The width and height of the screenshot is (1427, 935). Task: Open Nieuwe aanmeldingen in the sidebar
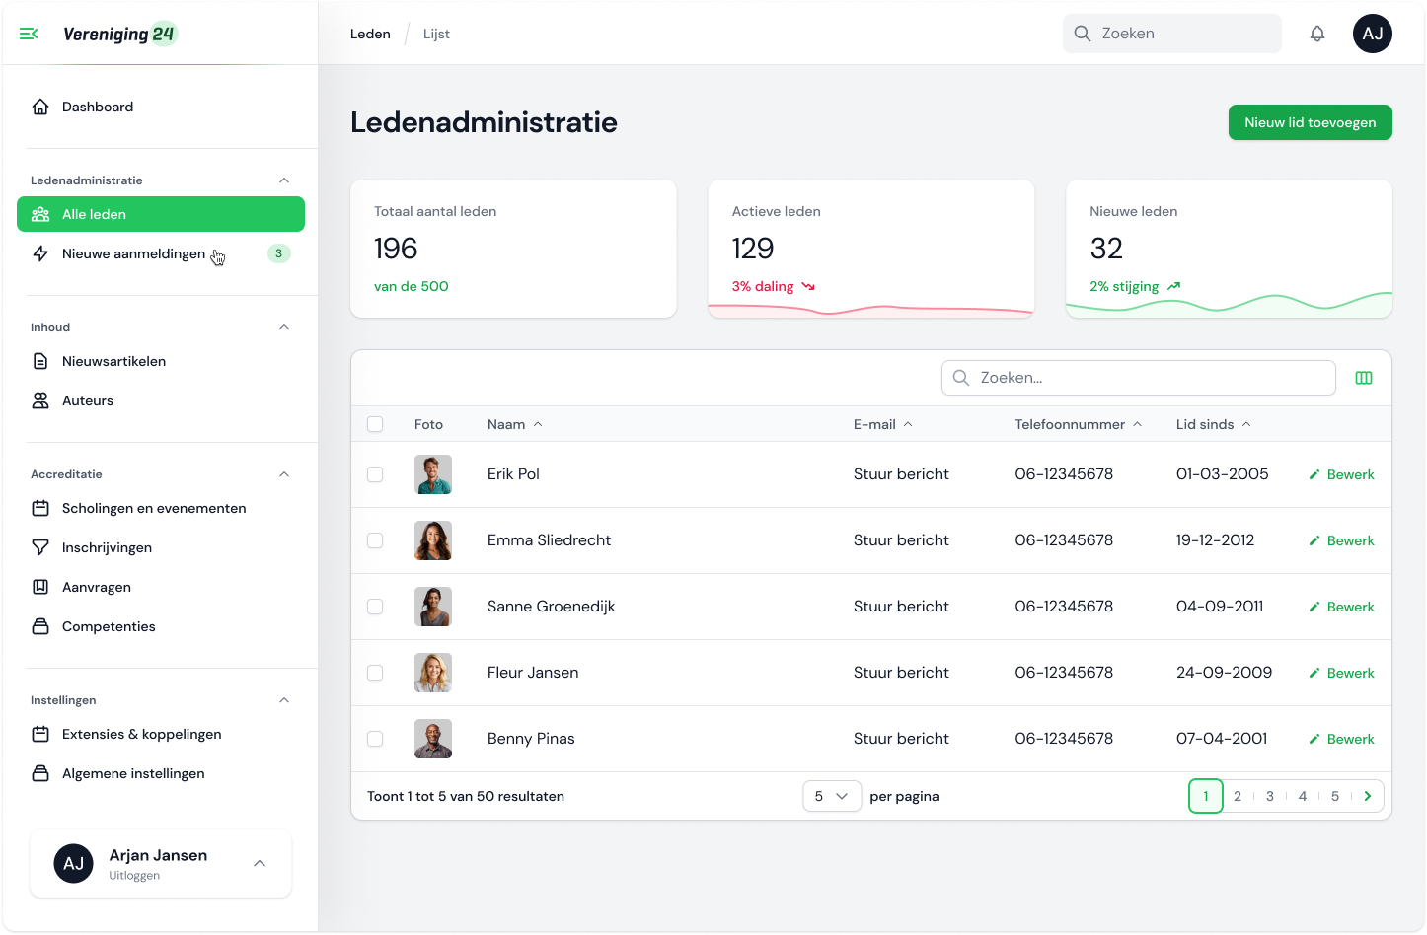(x=133, y=253)
